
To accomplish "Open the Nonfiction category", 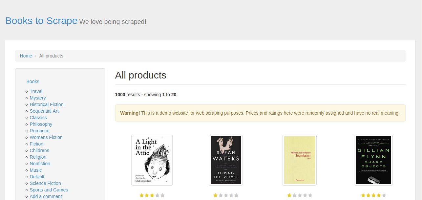I will (40, 164).
